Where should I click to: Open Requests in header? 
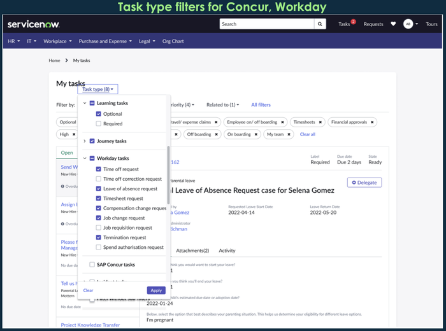click(373, 24)
